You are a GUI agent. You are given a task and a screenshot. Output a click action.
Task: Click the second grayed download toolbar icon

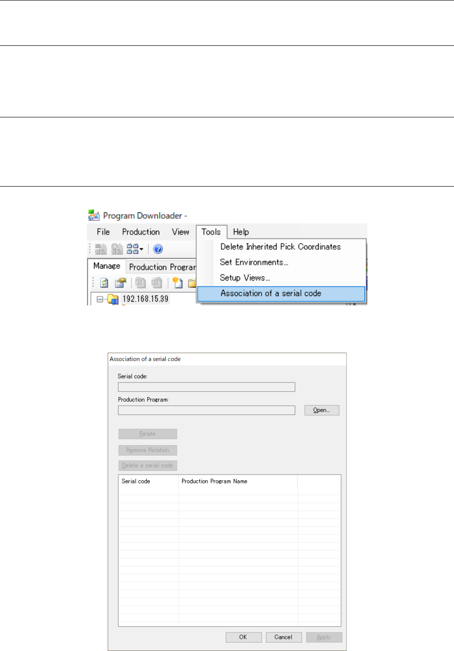coord(117,249)
